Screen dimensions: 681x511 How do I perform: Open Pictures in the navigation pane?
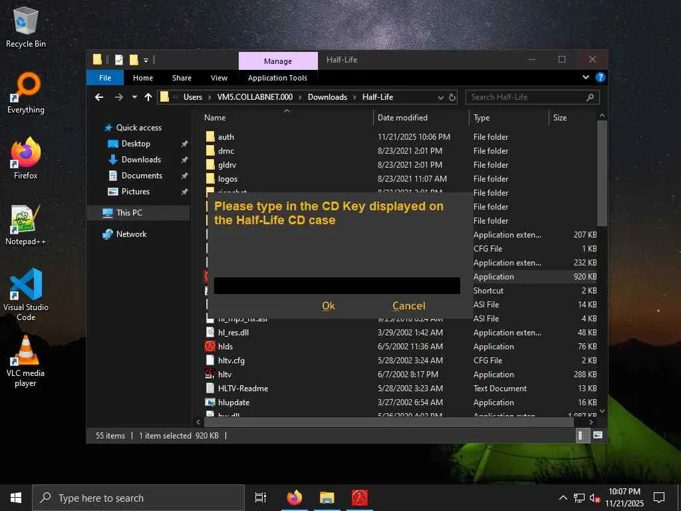135,192
